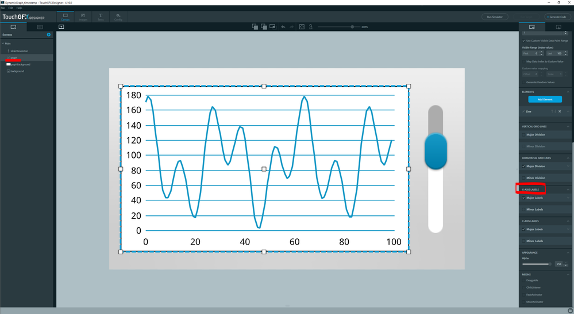Enable horizontal grid lines Minor Division

coord(523,178)
